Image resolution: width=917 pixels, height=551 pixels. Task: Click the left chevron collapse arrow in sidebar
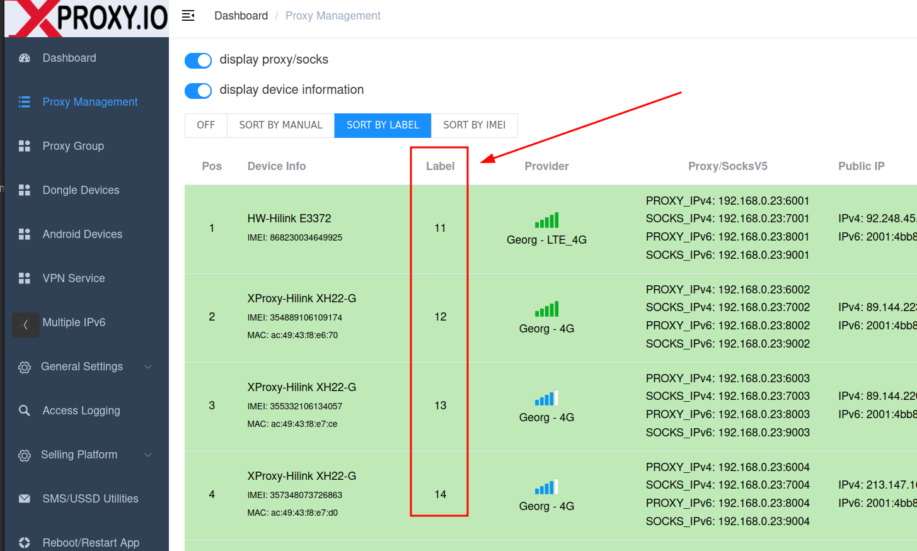[26, 325]
